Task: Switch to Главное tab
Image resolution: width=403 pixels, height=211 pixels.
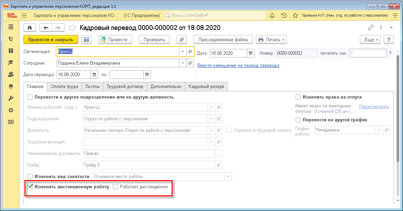Action: 35,87
